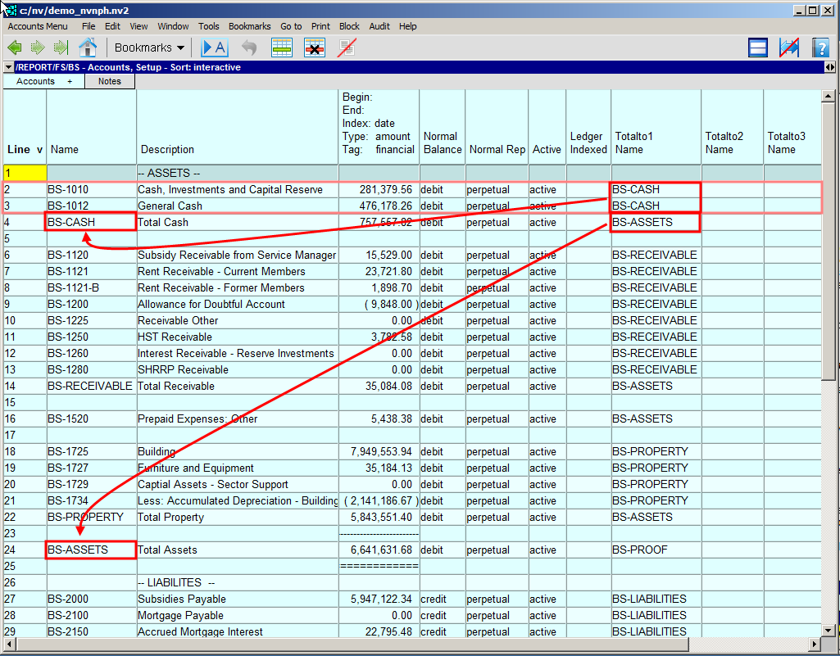Click the Home house icon
Image resolution: width=840 pixels, height=656 pixels.
(88, 48)
